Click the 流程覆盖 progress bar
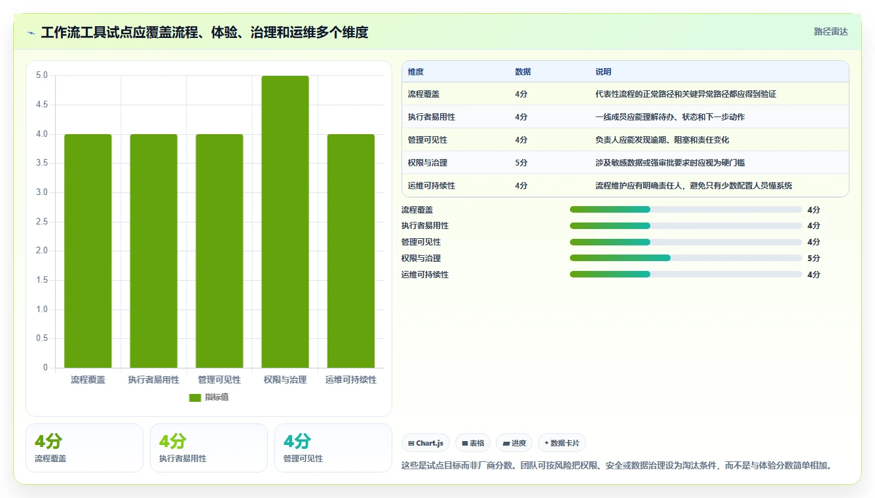 coord(686,209)
